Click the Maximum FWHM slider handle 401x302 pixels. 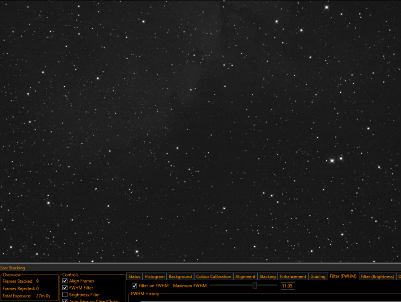[255, 285]
